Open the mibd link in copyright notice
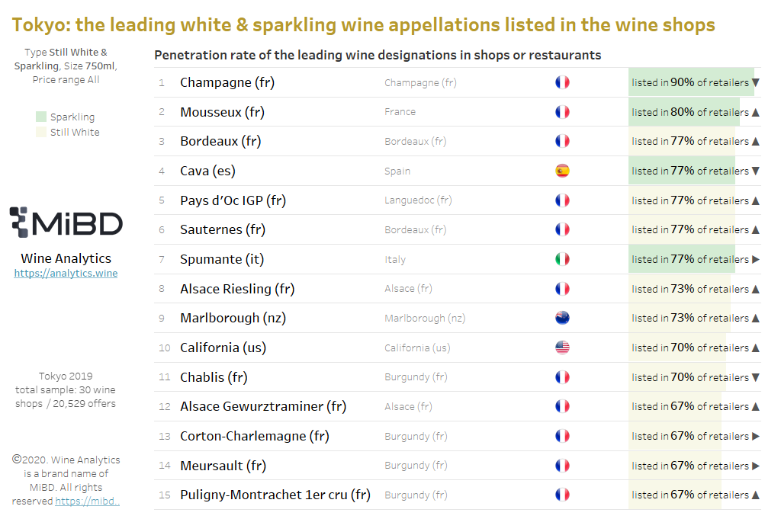 coord(88,501)
